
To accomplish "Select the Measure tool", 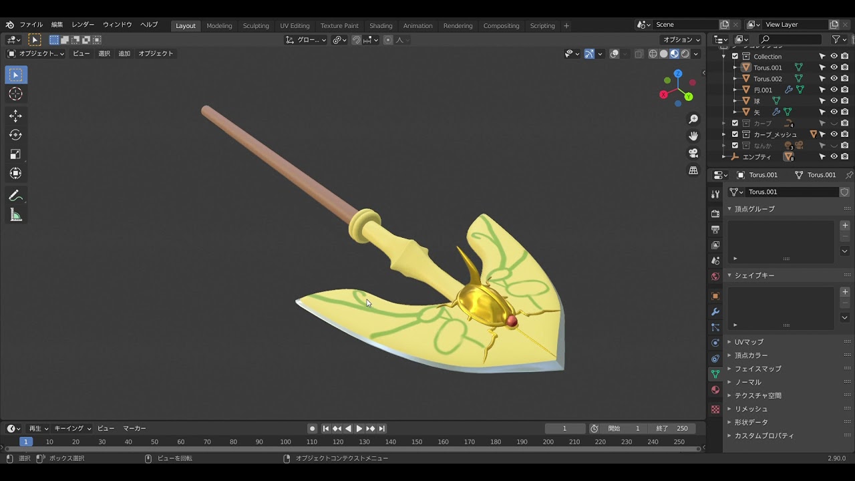I will [15, 215].
